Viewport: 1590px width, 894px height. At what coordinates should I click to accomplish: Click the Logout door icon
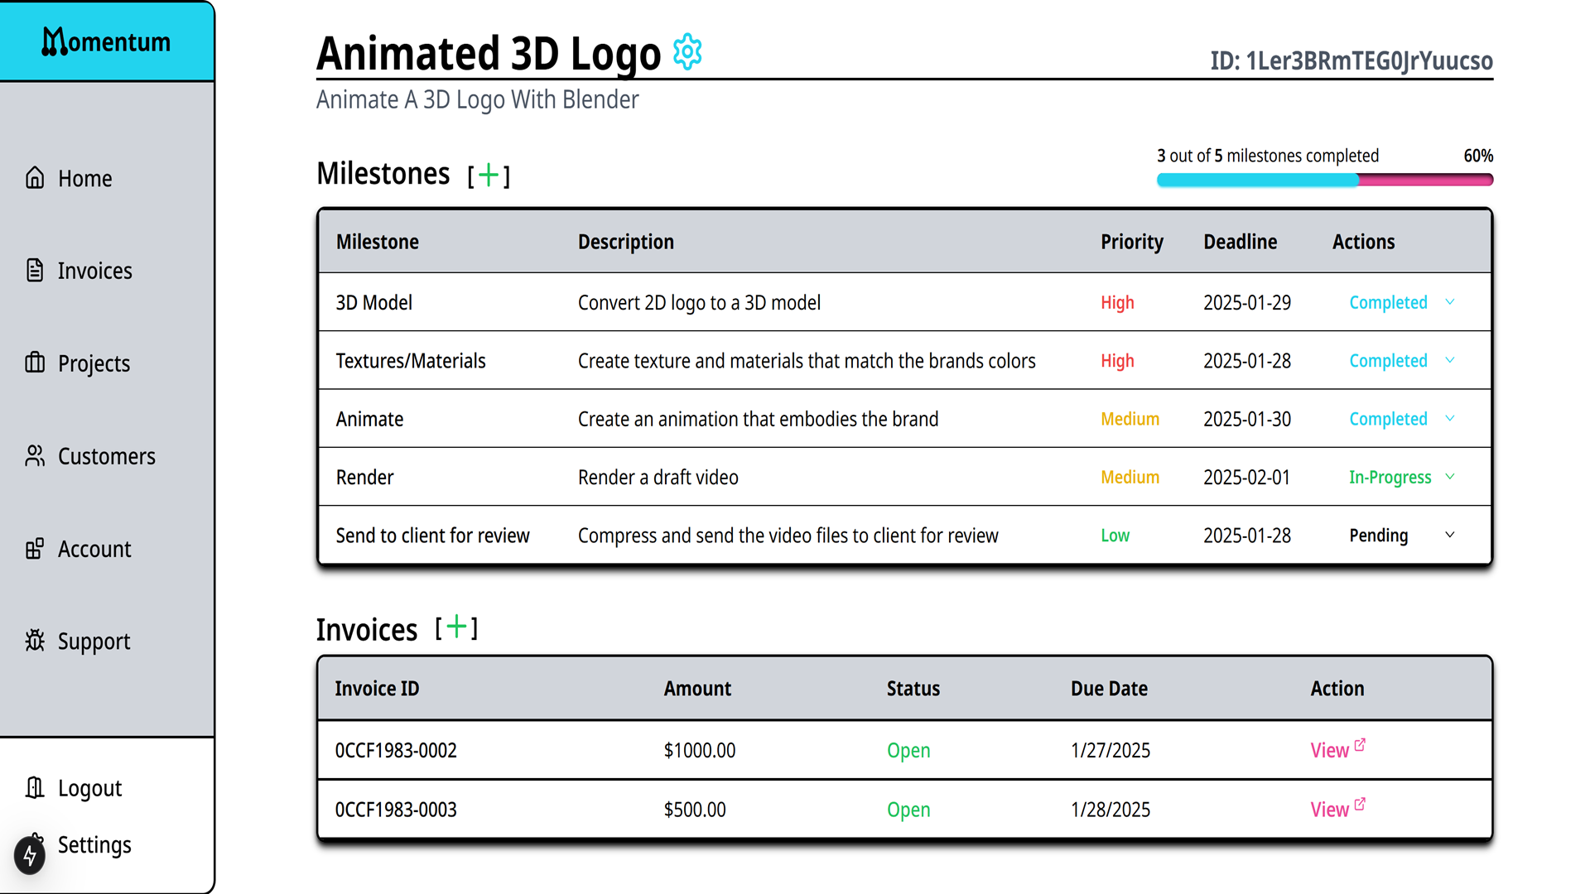pos(35,787)
